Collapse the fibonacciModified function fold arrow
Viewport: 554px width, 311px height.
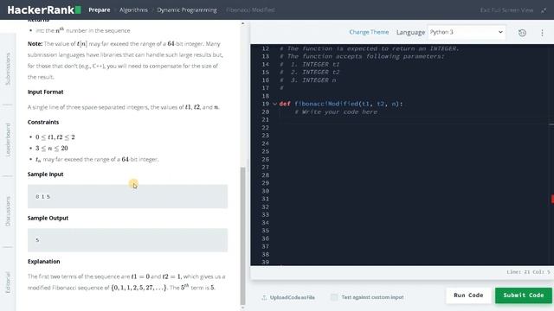coord(274,104)
